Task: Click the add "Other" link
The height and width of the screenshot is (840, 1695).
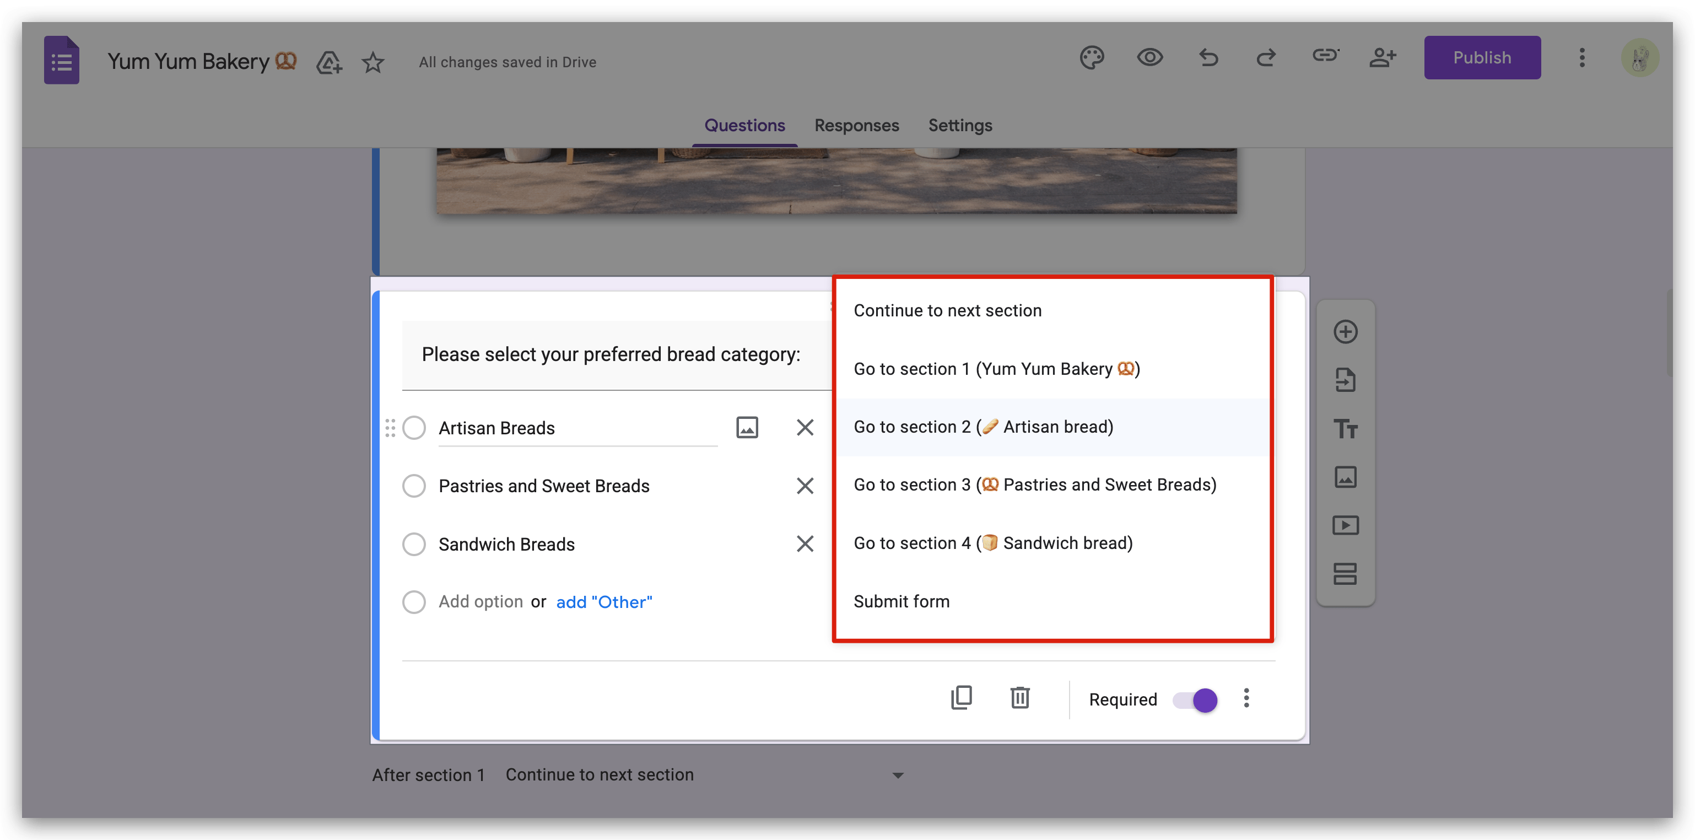Action: click(x=604, y=602)
